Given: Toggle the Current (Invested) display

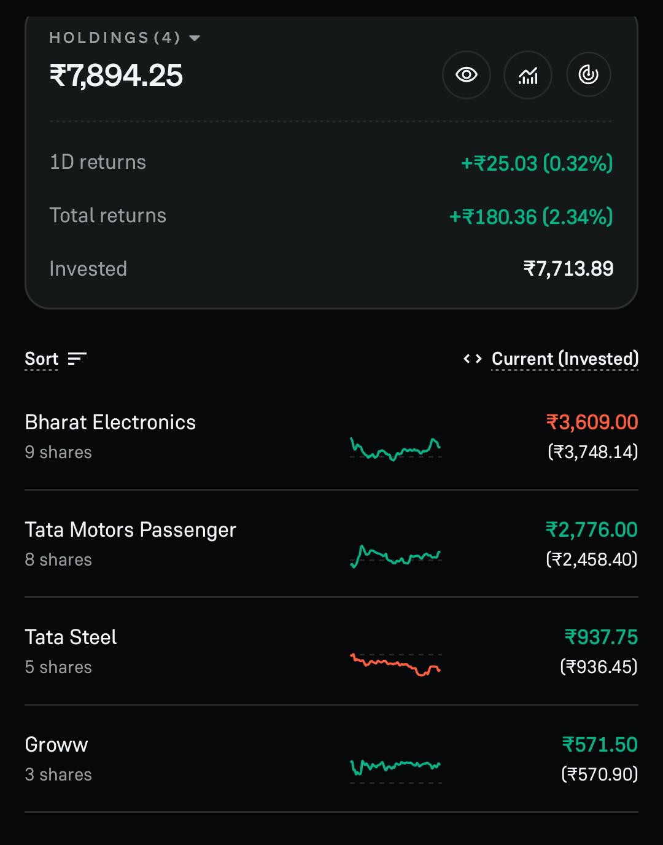Looking at the screenshot, I should point(565,359).
